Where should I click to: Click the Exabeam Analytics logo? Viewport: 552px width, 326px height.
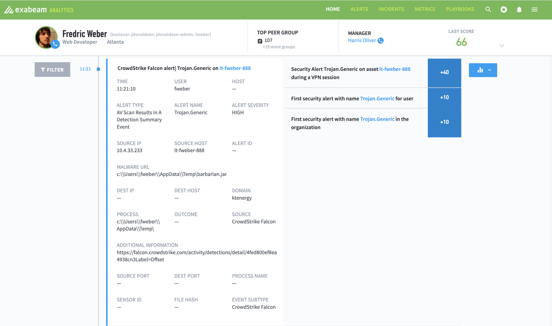[x=39, y=10]
